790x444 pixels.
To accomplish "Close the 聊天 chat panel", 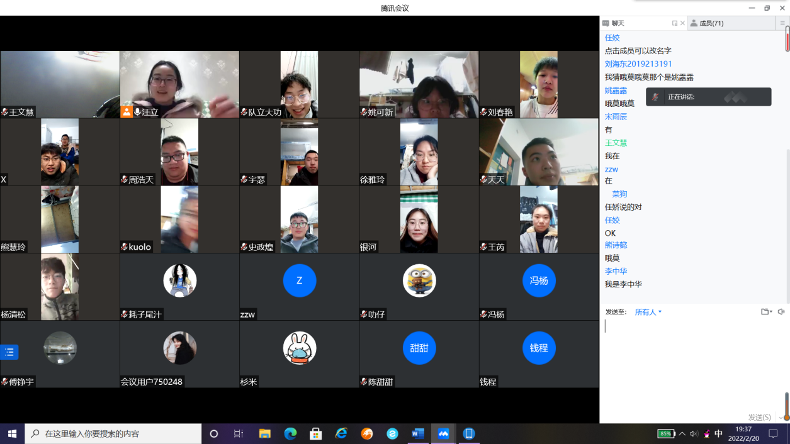I will [683, 23].
